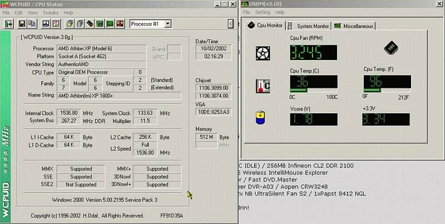The image size is (445, 224).
Task: Click the CPU fan icon in USDM
Action: click(x=263, y=53)
